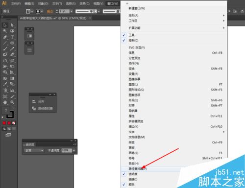This screenshot has width=245, height=188.
Task: Click the opacity value field in 透明度 panel
Action: coord(67,150)
